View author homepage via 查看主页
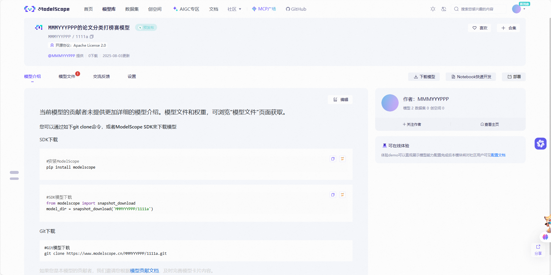This screenshot has height=275, width=551. click(x=490, y=124)
